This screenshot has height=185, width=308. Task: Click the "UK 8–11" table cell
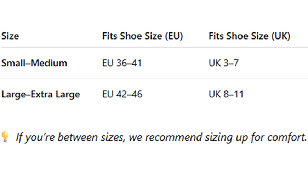point(226,95)
